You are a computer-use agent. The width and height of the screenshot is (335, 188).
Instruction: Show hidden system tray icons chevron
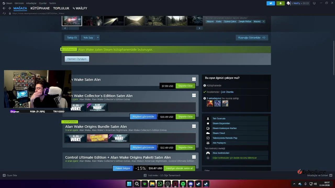(x=294, y=184)
